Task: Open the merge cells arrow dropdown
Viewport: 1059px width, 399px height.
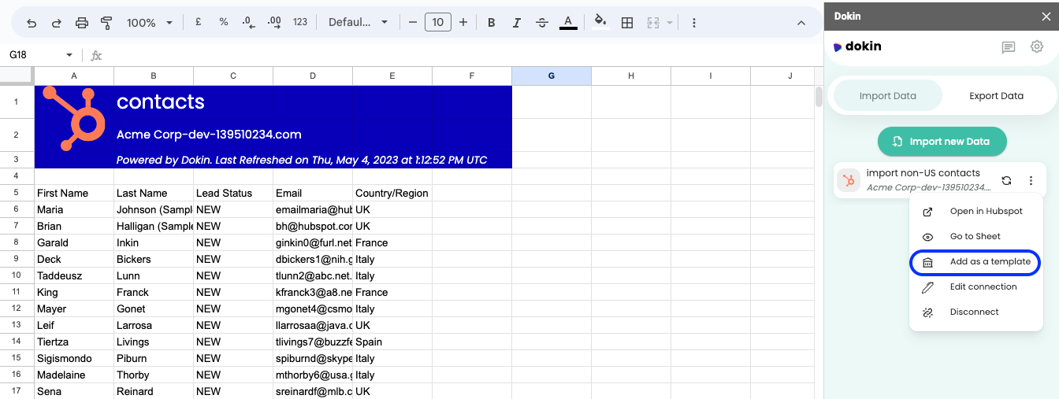Action: [670, 23]
